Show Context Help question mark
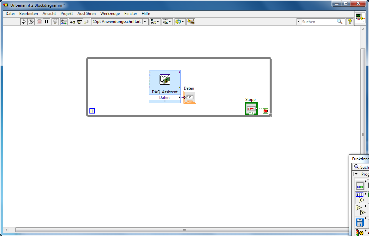This screenshot has width=383, height=236. (350, 22)
